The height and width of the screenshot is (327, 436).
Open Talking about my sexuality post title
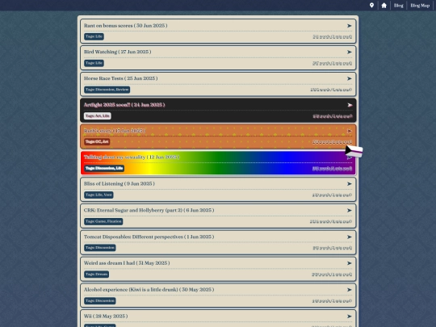point(132,157)
